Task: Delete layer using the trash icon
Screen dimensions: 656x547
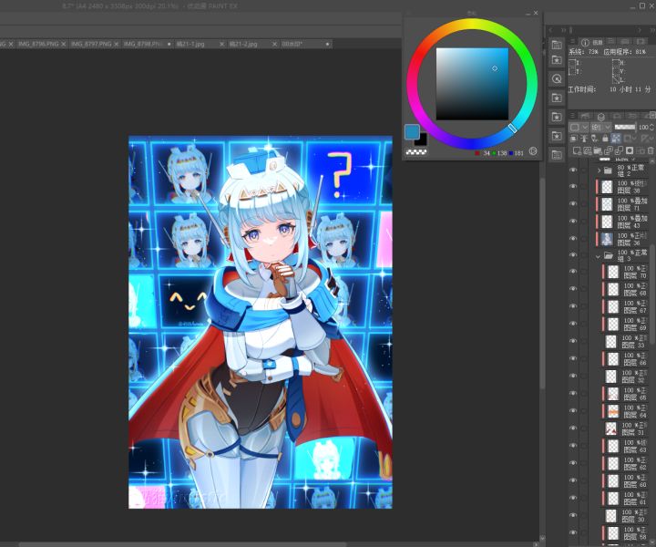Action: point(651,150)
